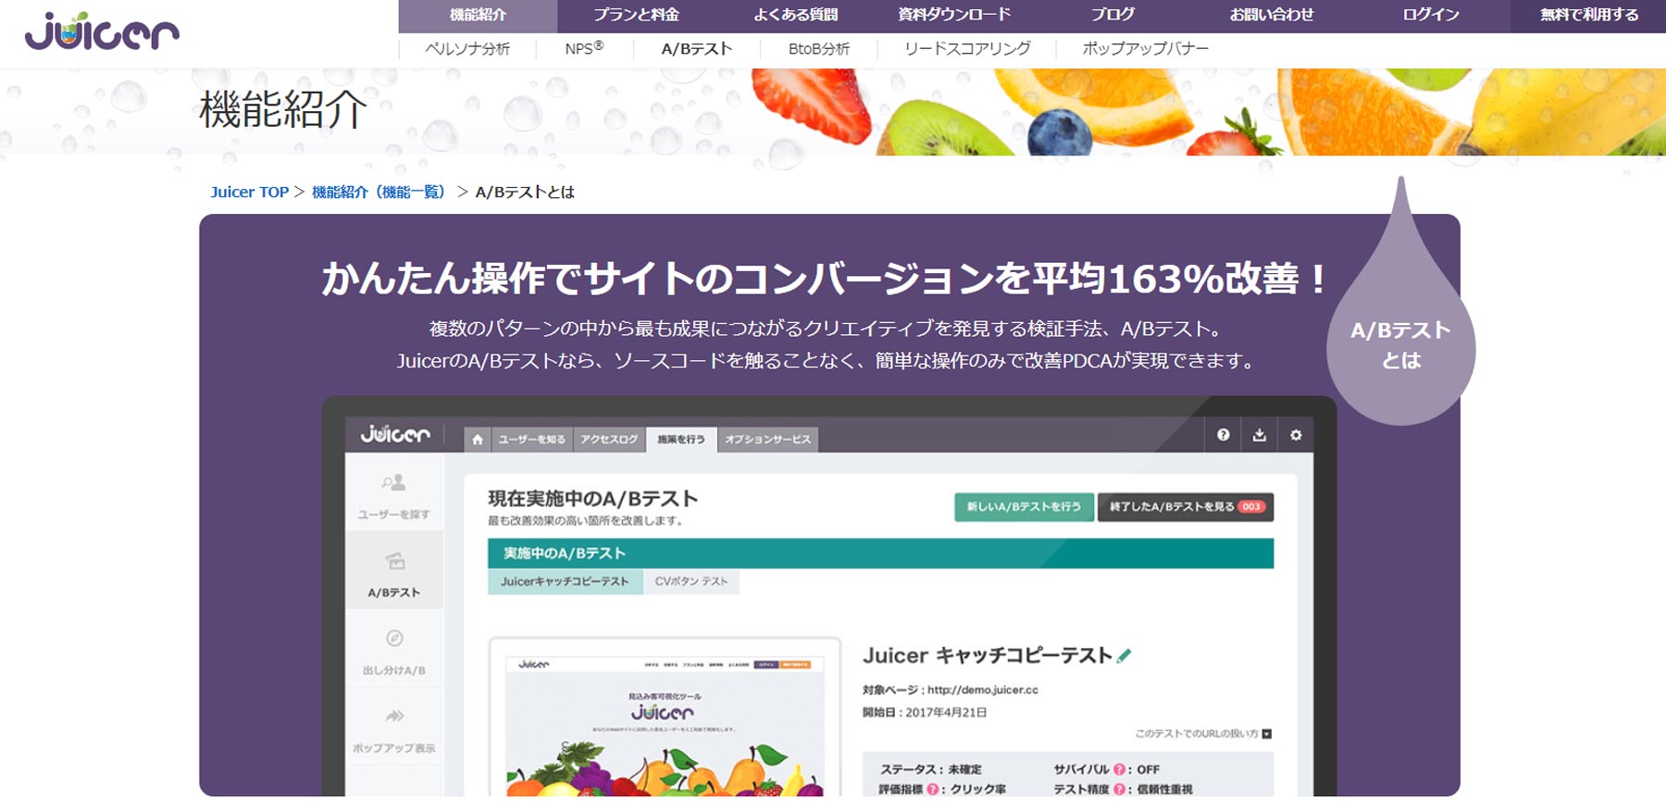Open the プランと料金 menu item
This screenshot has height=810, width=1666.
637,16
